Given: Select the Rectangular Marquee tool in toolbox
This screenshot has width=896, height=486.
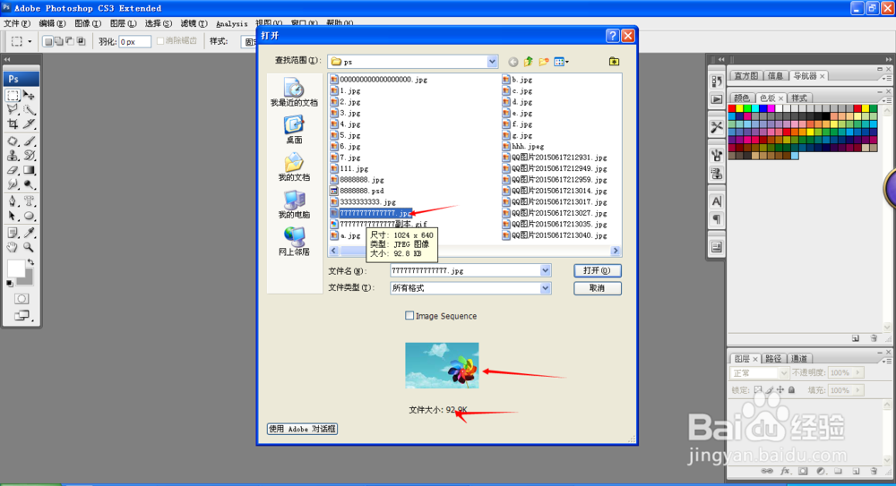Looking at the screenshot, I should point(13,96).
